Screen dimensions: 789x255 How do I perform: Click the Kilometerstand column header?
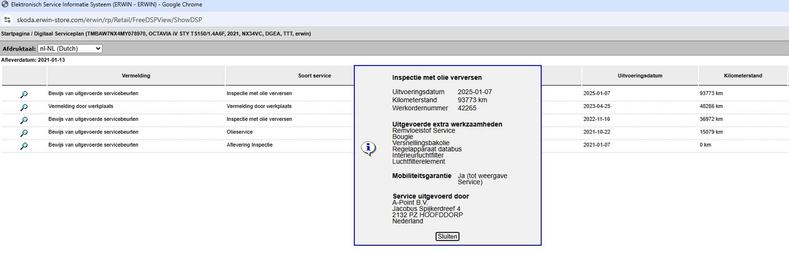743,76
